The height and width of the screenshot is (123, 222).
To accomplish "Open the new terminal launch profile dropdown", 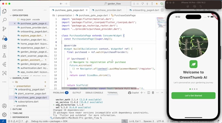I will [x=144, y=93].
